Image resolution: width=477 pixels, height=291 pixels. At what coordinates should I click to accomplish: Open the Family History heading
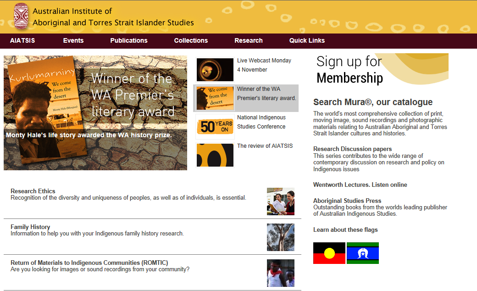pyautogui.click(x=30, y=227)
